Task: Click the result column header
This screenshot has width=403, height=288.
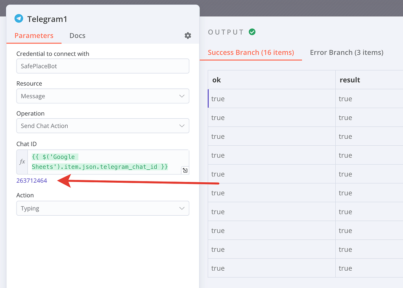Action: click(x=349, y=80)
